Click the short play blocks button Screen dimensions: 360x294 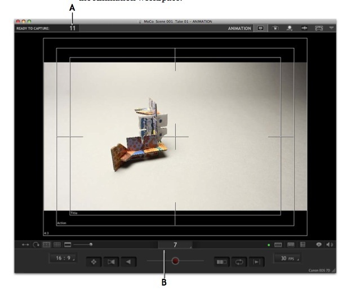tap(221, 262)
